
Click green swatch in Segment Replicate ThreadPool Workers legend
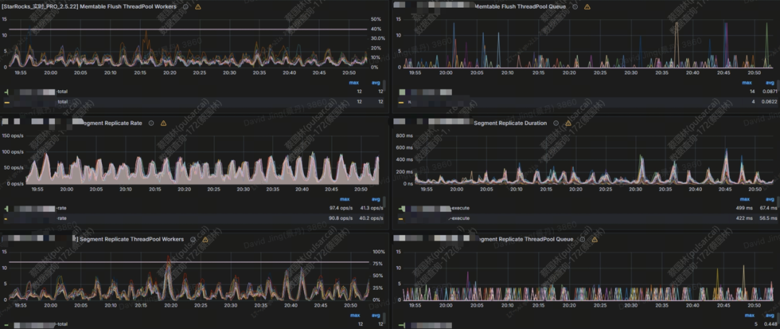click(6, 325)
